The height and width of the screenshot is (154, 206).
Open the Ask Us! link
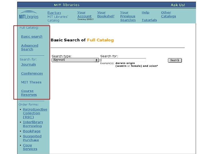coord(178,5)
